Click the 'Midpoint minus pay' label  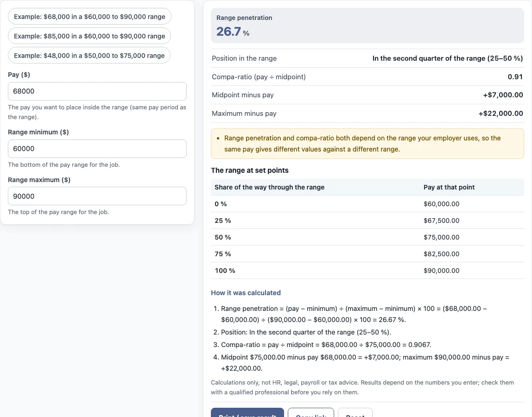tap(242, 95)
